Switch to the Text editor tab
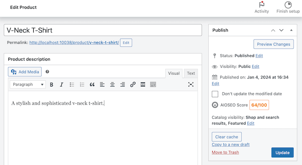Screen dimensions: 302x165 pyautogui.click(x=191, y=73)
